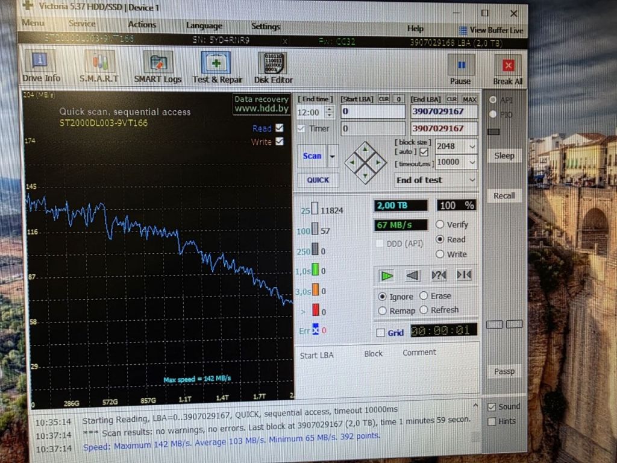This screenshot has height=463, width=617.
Task: Open SMART Logs
Action: coord(158,67)
